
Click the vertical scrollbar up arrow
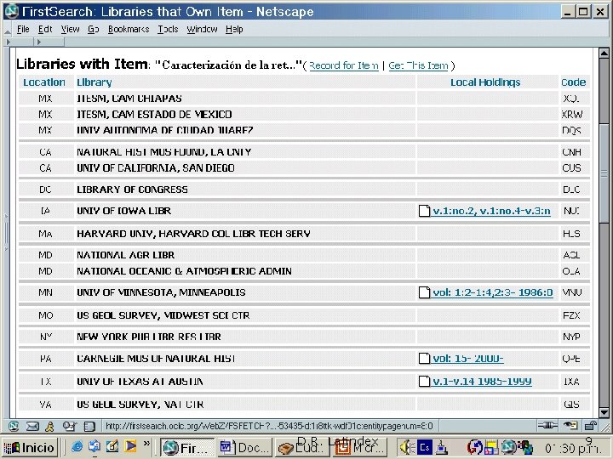click(604, 53)
